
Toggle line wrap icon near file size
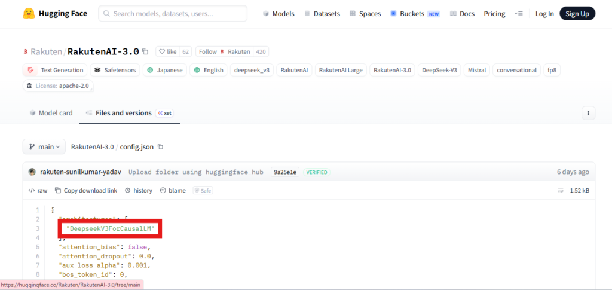click(x=561, y=191)
